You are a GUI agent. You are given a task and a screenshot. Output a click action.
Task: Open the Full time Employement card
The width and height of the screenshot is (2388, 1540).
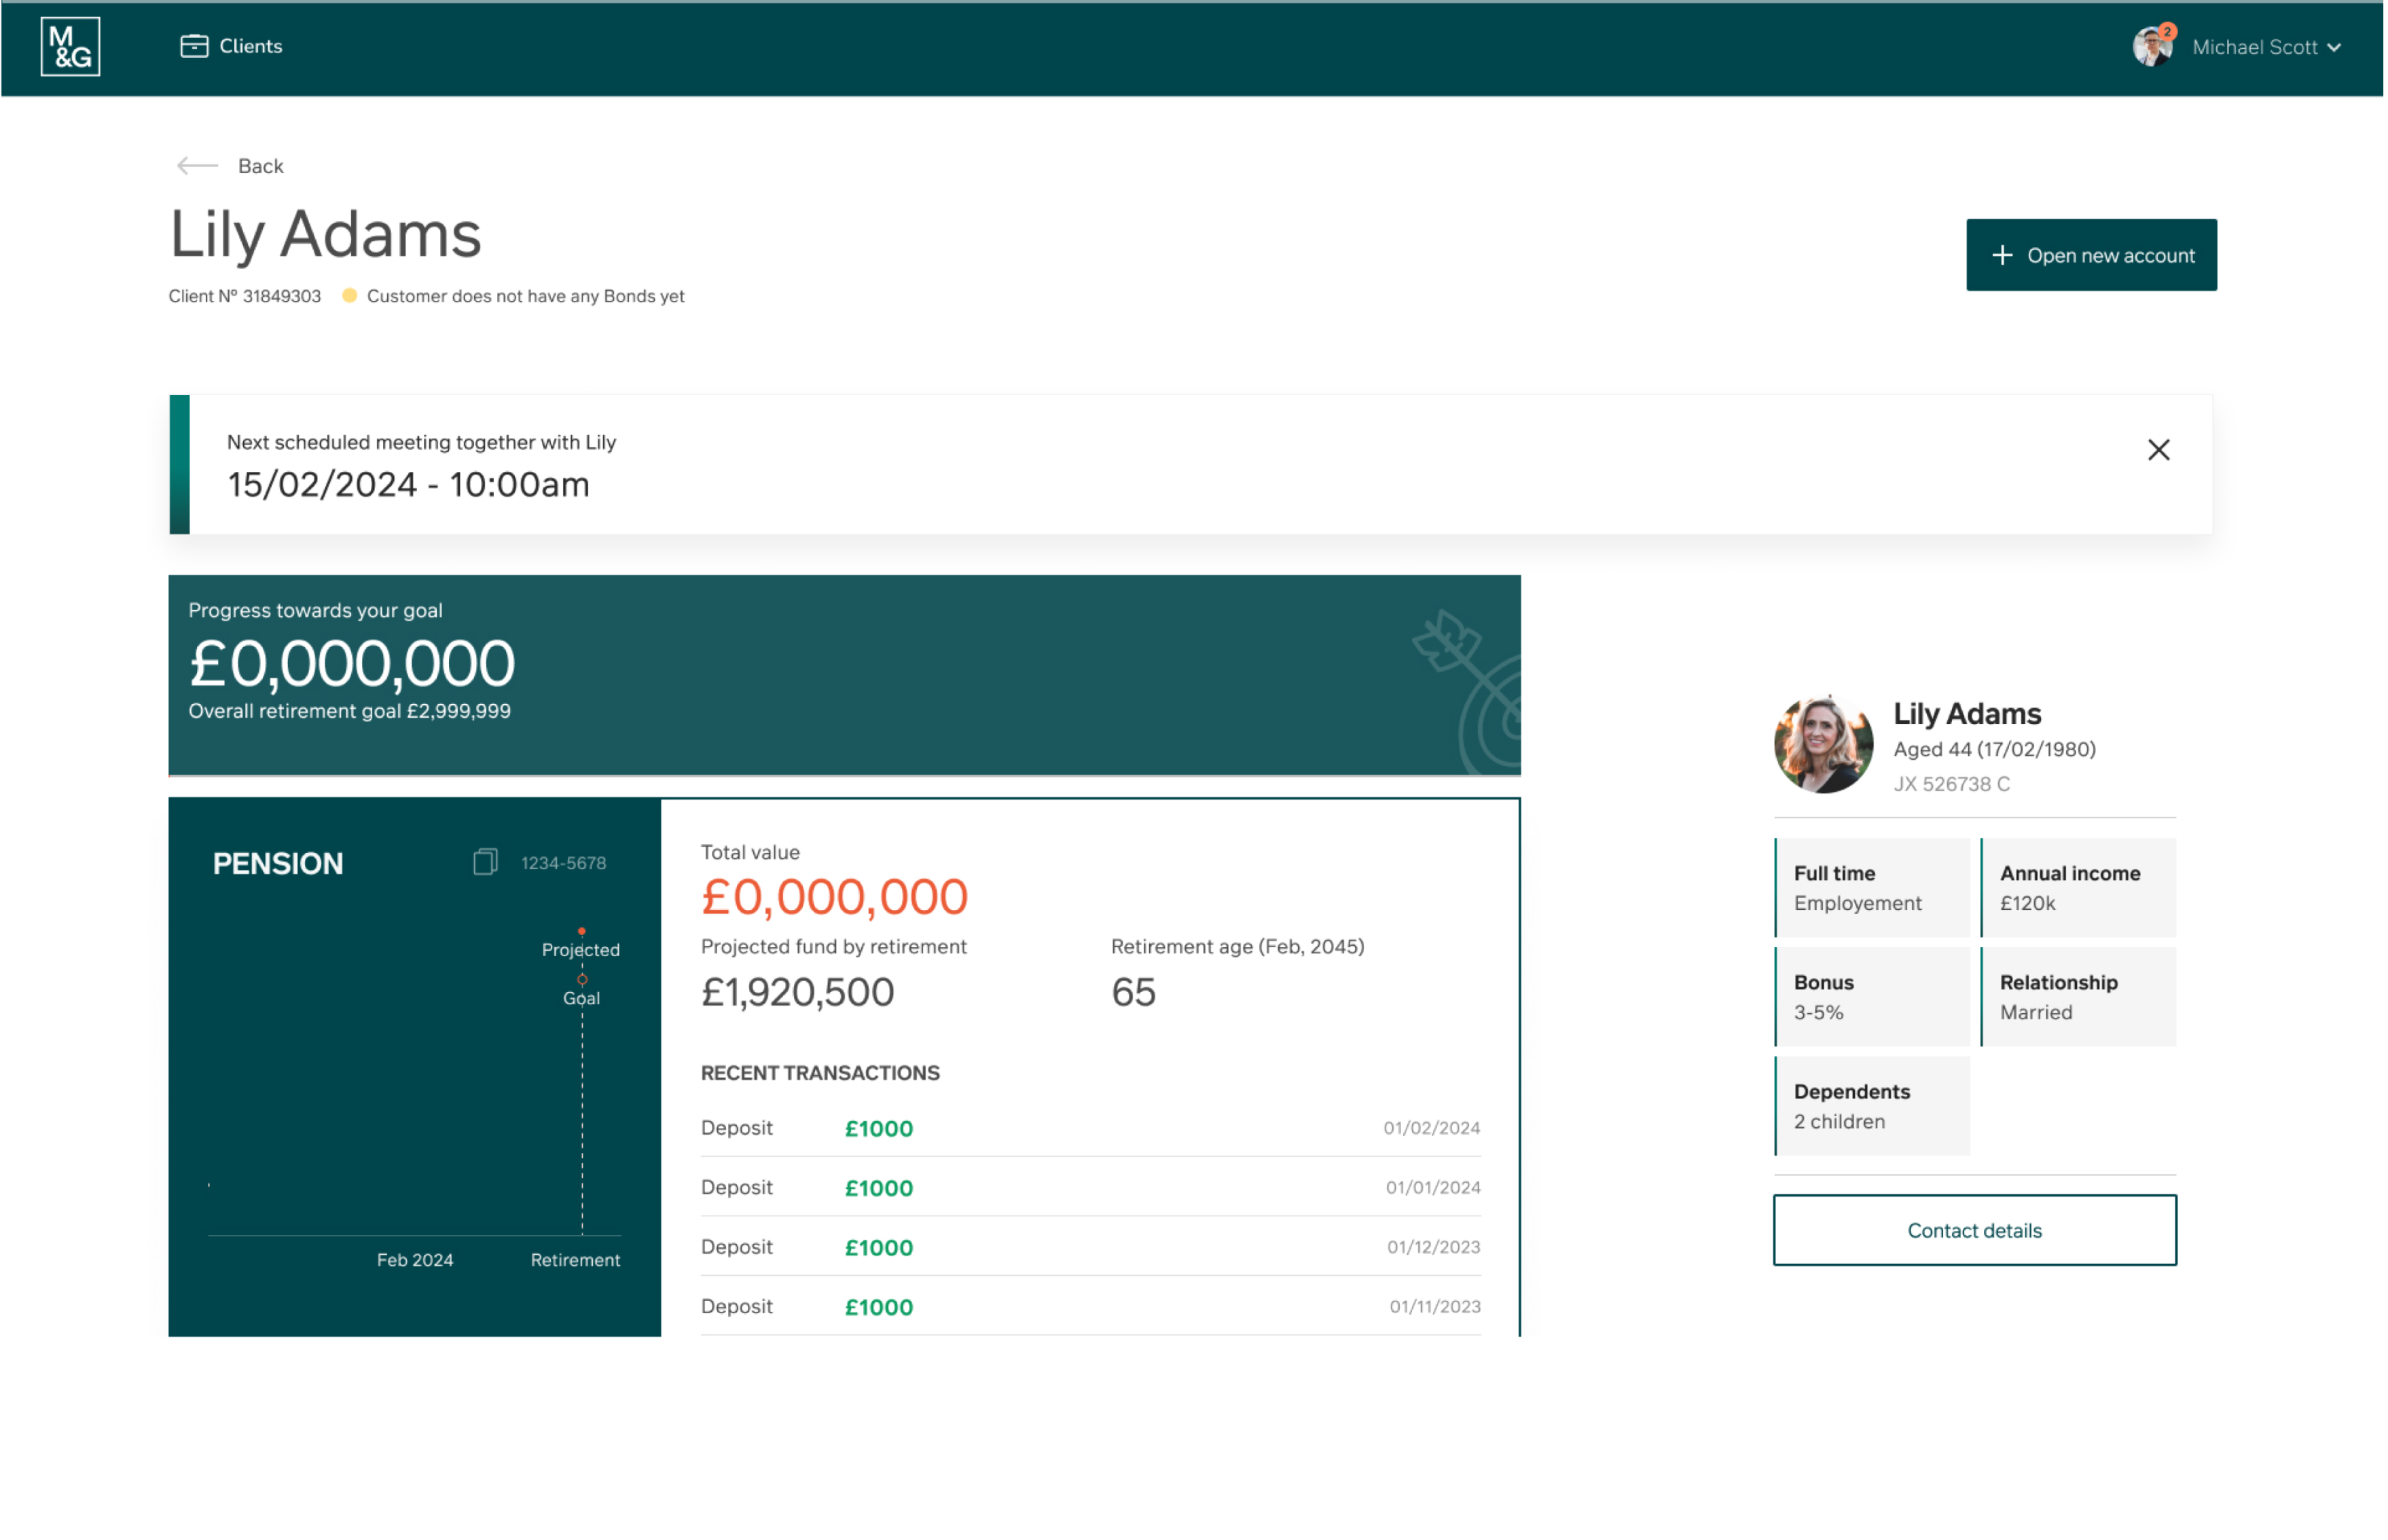1873,888
